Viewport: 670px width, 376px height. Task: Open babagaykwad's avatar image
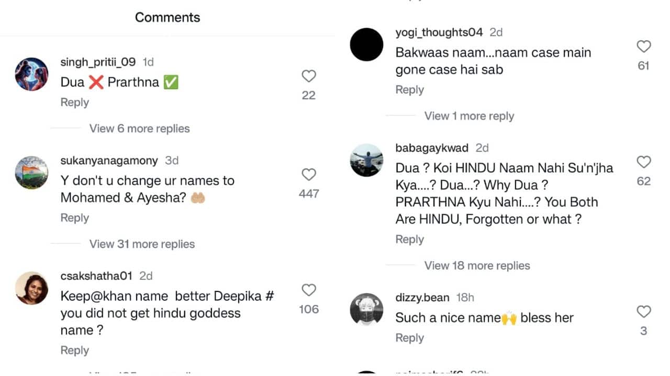tap(366, 160)
